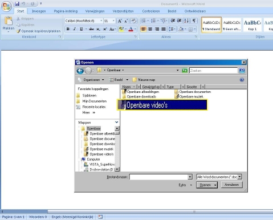This screenshot has height=220, width=273.
Task: Open the borders dropdown
Action: coord(195,29)
